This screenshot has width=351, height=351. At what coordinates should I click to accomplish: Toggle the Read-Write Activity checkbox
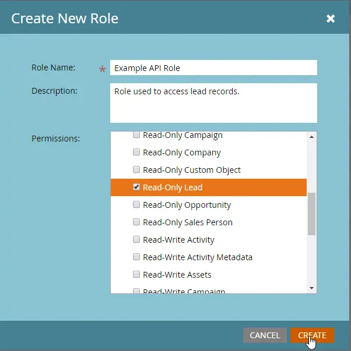[136, 240]
